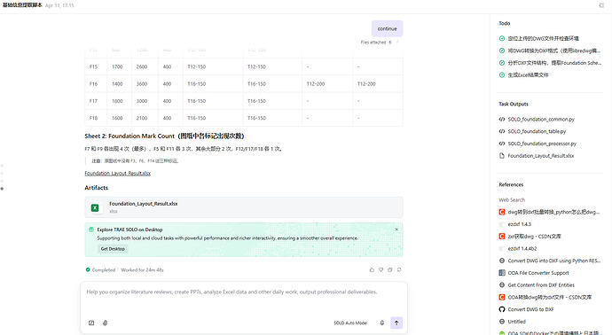The image size is (612, 335).
Task: Open Convert DWG to DXF GitHub reference
Action: [x=530, y=309]
